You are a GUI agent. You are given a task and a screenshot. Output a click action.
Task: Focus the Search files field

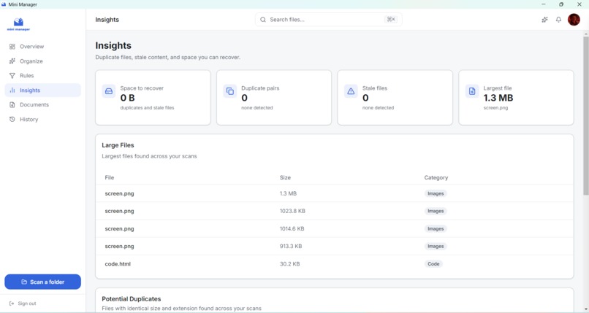pyautogui.click(x=328, y=20)
